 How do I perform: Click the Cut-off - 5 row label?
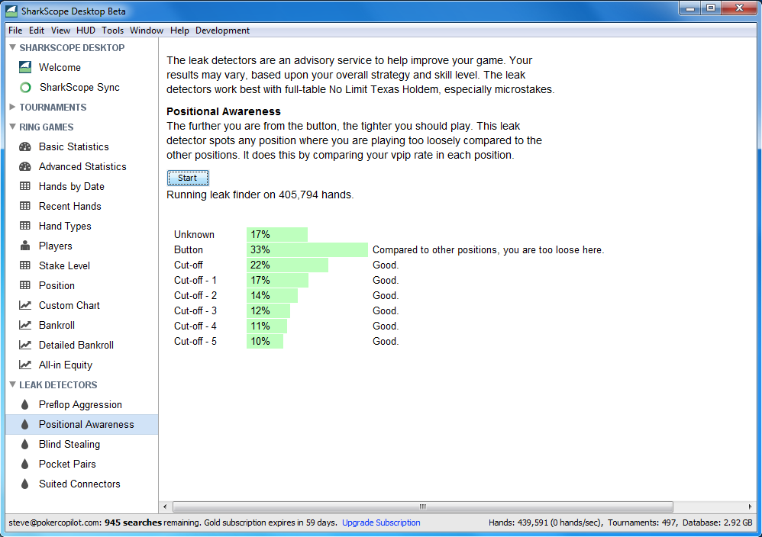(x=195, y=341)
